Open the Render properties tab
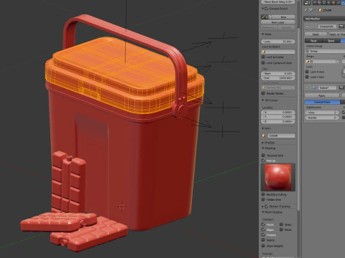The width and height of the screenshot is (345, 258). click(316, 3)
